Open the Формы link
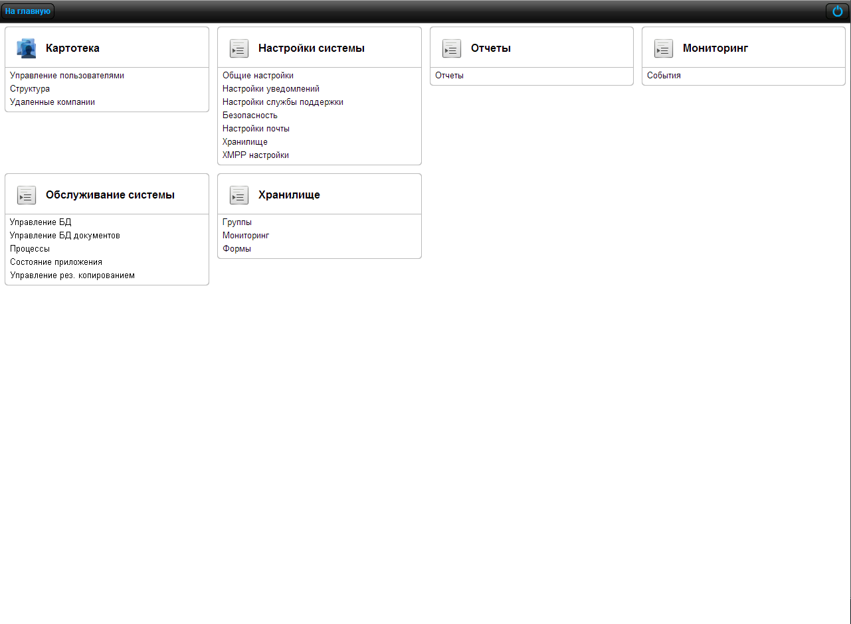851x624 pixels. (x=236, y=249)
